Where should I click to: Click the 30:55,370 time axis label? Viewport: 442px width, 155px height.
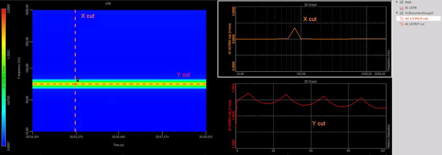pyautogui.click(x=76, y=137)
